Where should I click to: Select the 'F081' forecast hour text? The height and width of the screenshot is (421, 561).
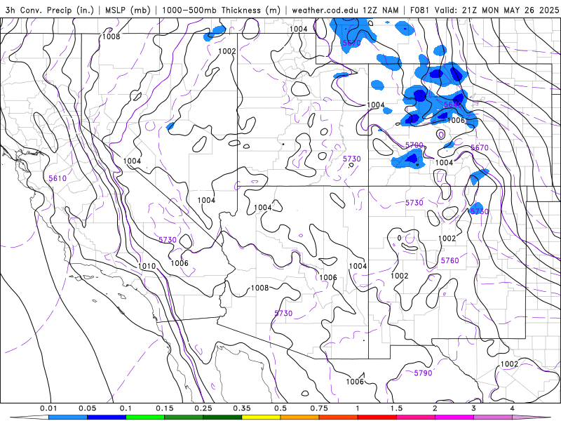click(419, 10)
